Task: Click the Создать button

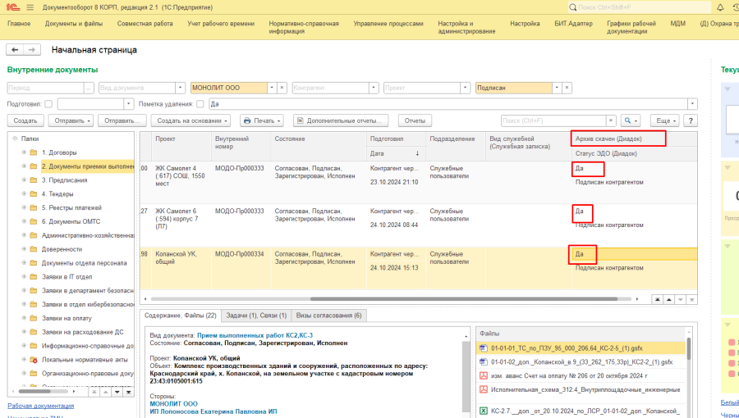Action: (x=25, y=120)
